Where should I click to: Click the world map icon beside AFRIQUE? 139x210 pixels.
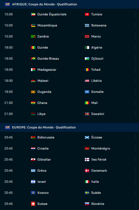[8, 4]
